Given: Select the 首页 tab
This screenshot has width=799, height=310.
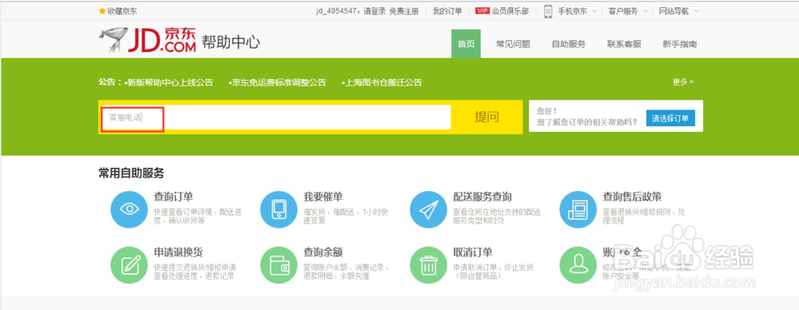Looking at the screenshot, I should tap(466, 44).
